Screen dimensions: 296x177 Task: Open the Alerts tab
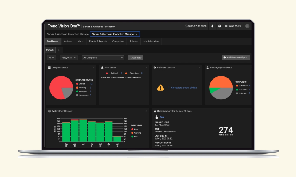click(81, 41)
